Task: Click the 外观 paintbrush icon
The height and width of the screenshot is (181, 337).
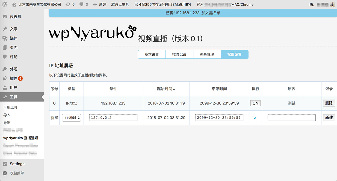Action: coord(5,69)
